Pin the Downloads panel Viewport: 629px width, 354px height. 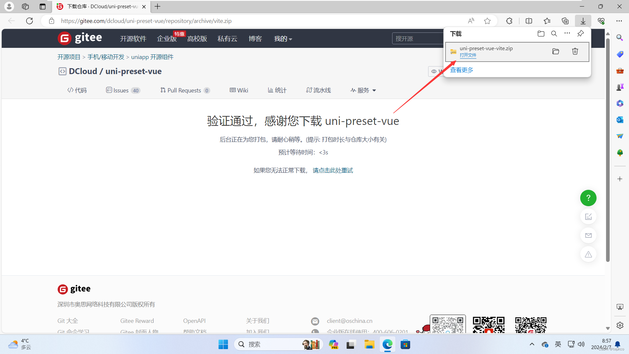[x=581, y=33]
